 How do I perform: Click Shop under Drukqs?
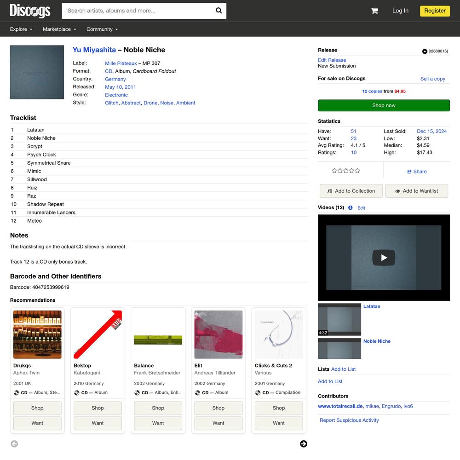coord(37,408)
